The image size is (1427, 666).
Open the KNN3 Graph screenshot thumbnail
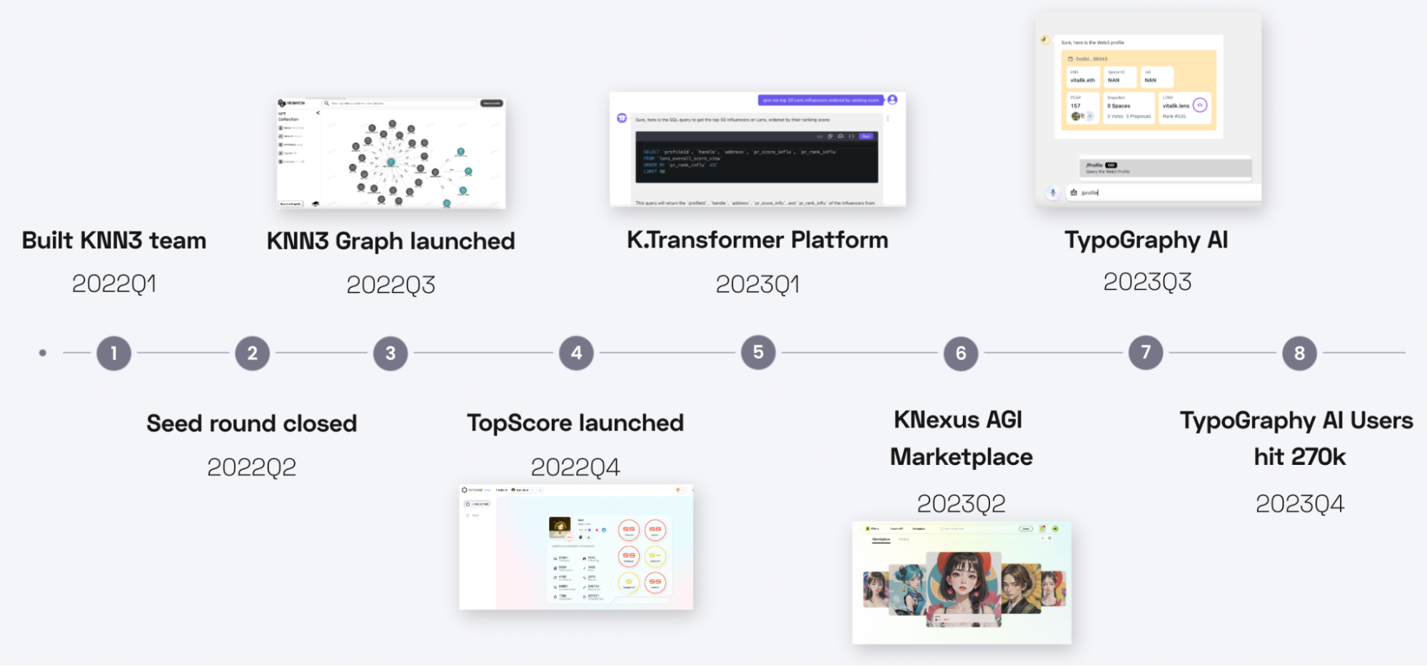[391, 153]
